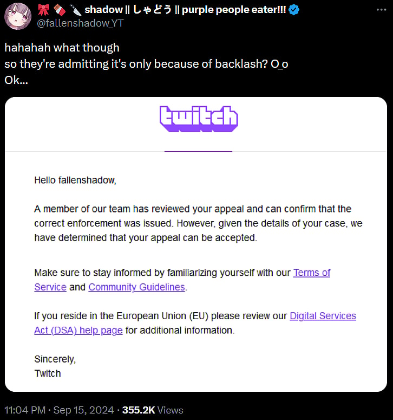Open the Terms of Service link
The height and width of the screenshot is (420, 393).
tap(311, 273)
